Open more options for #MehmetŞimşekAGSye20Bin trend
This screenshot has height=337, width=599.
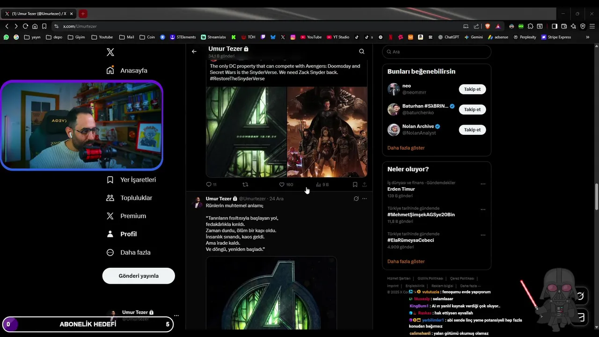click(x=483, y=209)
